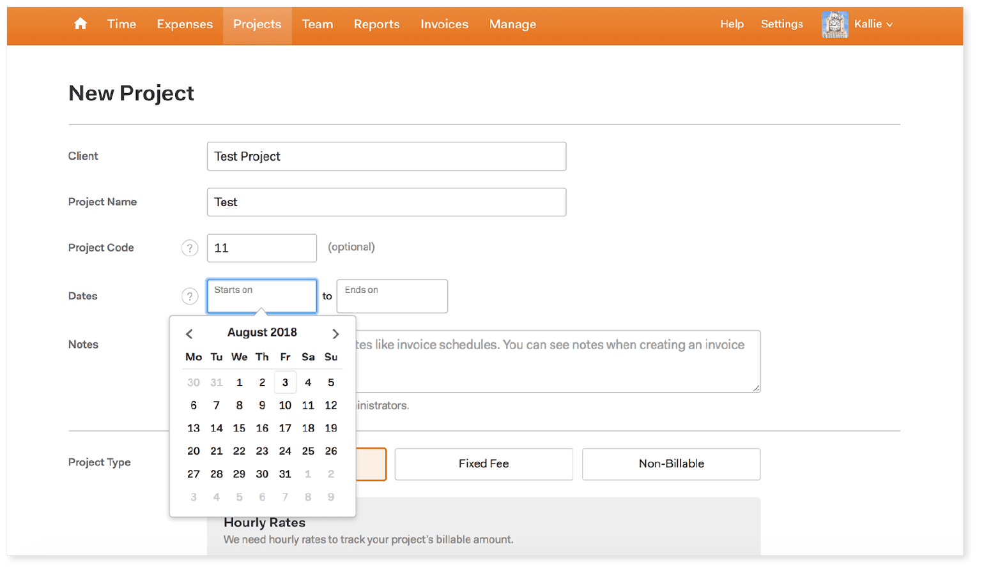Image resolution: width=984 pixels, height=579 pixels.
Task: Click the Project Code help icon
Action: 189,248
